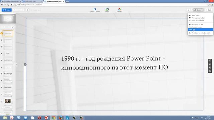Screen dimensions: 214x120
Task: Open File Explorer folder in taskbar
Action: tap(5, 118)
